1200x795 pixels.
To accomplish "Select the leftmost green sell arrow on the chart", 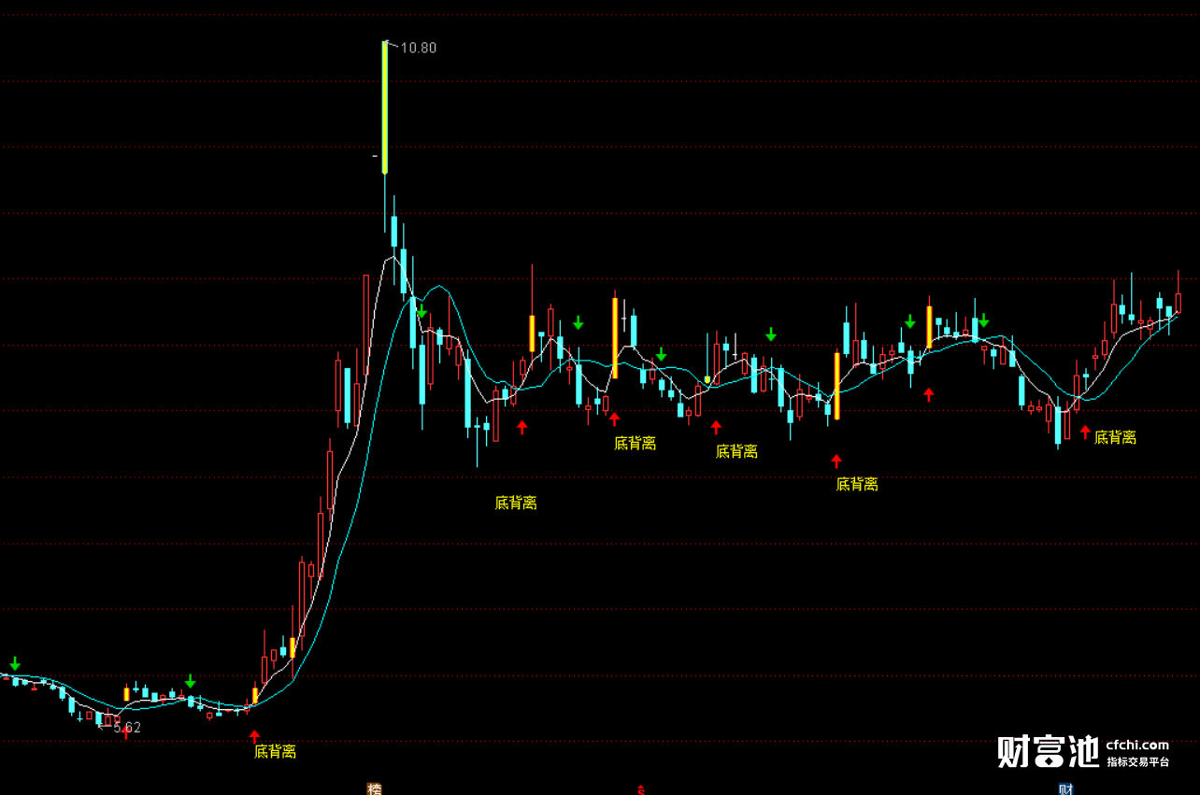I will [15, 664].
